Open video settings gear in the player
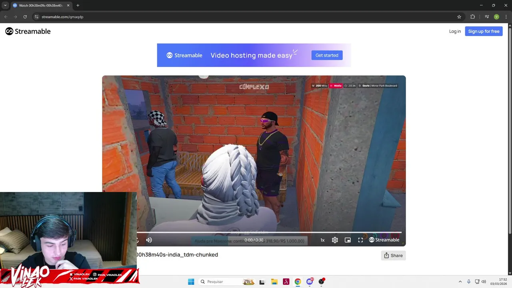Screen dimensions: 512x288 tap(335, 240)
